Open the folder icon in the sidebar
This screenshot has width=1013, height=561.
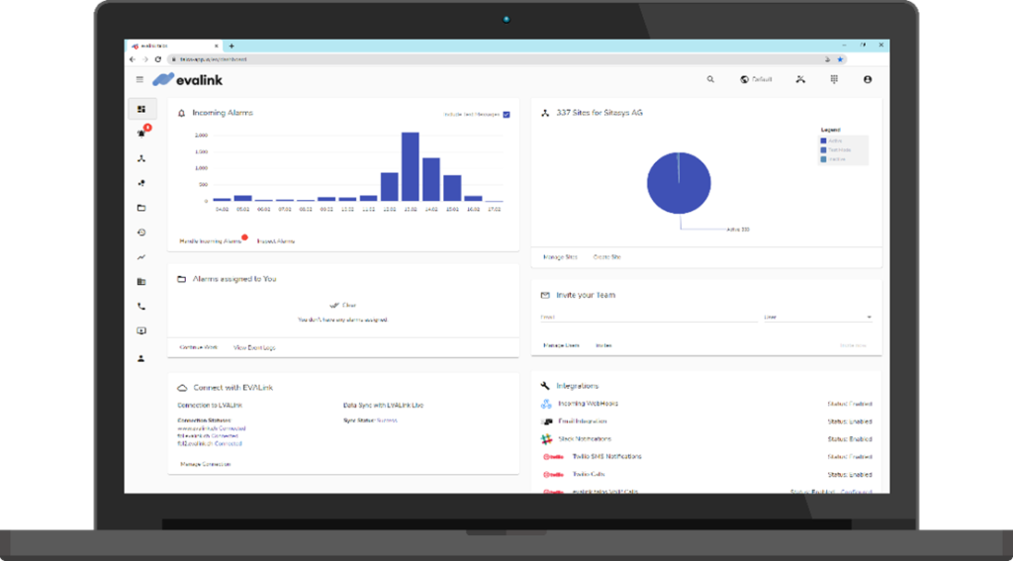(x=141, y=208)
